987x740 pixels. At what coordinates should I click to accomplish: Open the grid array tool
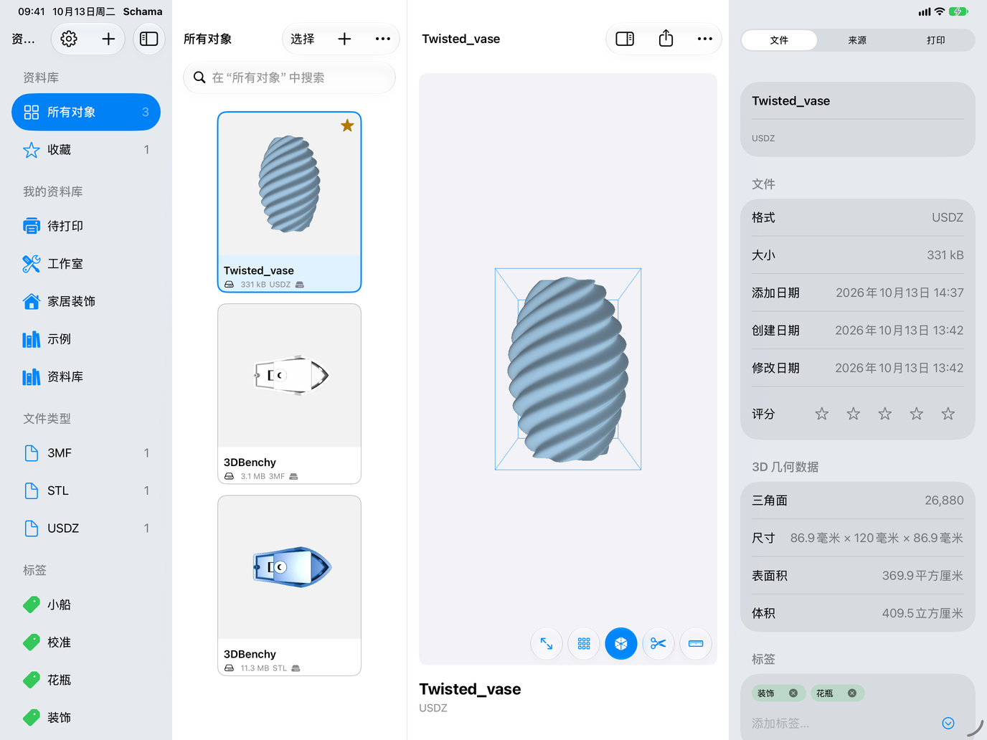[x=584, y=644]
